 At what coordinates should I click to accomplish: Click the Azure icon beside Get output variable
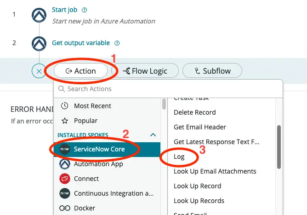click(39, 43)
